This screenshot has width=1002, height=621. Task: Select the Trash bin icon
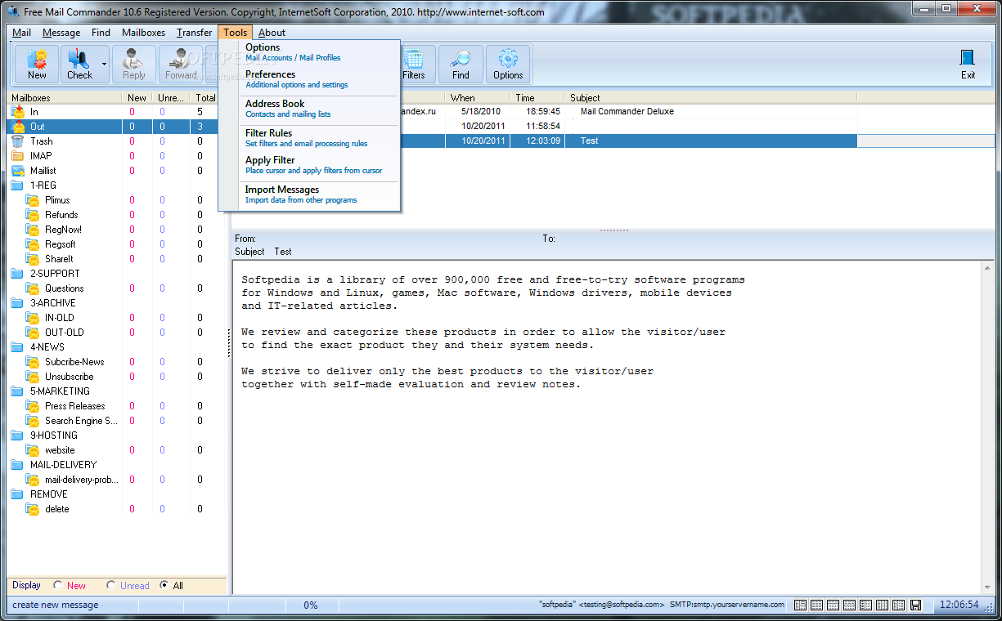pyautogui.click(x=17, y=141)
